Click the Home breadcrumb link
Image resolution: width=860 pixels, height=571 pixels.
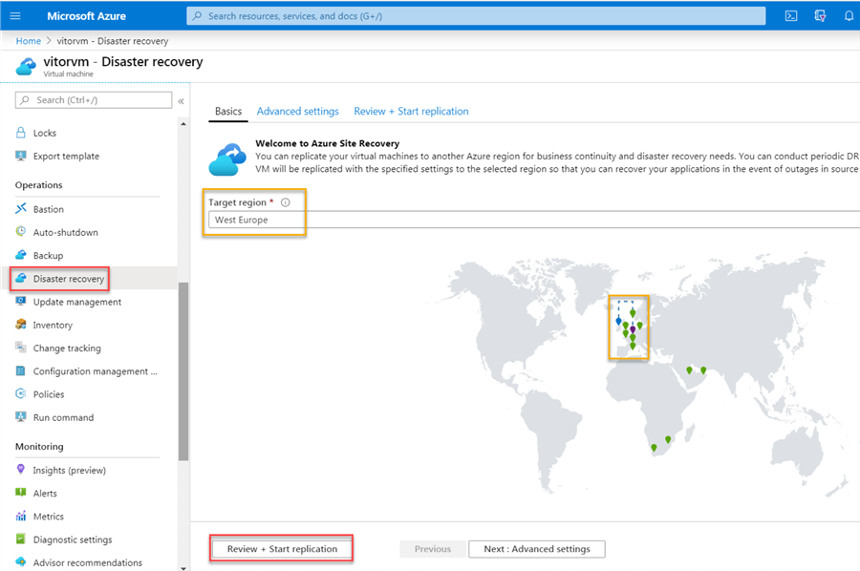tap(28, 41)
